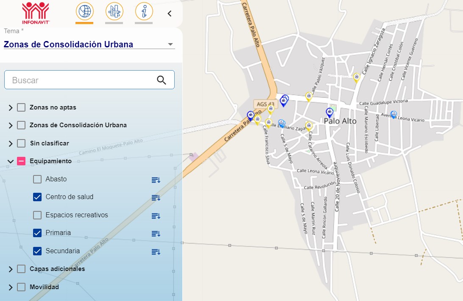463x301 pixels.
Task: Open the legend icon next to Abasto
Action: coord(156,180)
